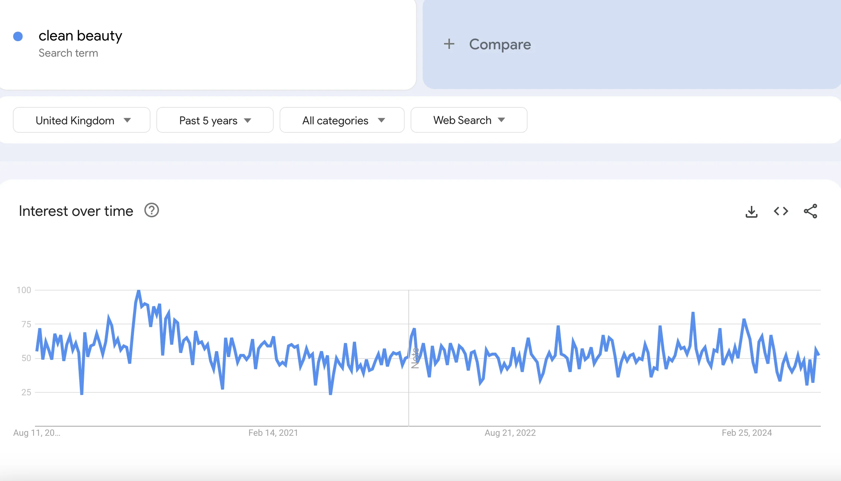Expand the All categories dropdown
841x481 pixels.
point(342,120)
